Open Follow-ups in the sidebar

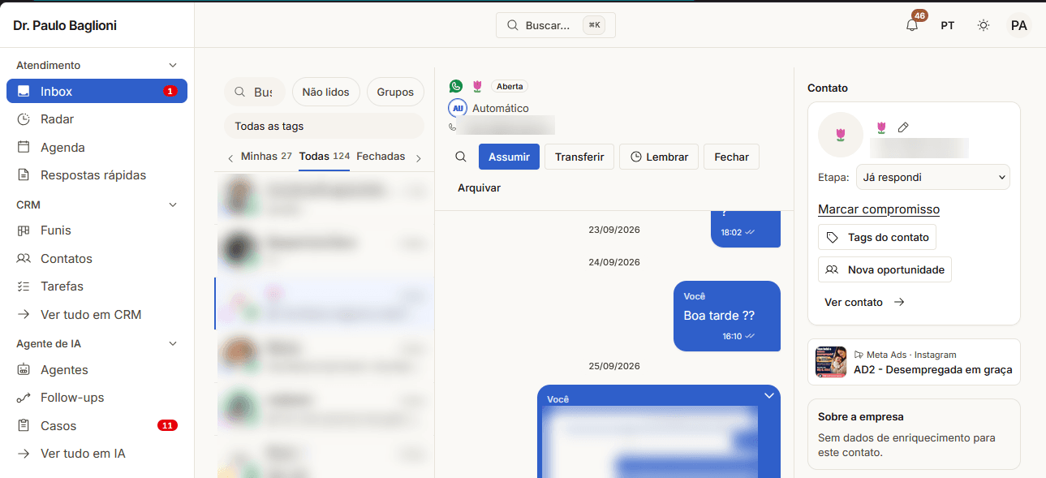click(x=97, y=398)
